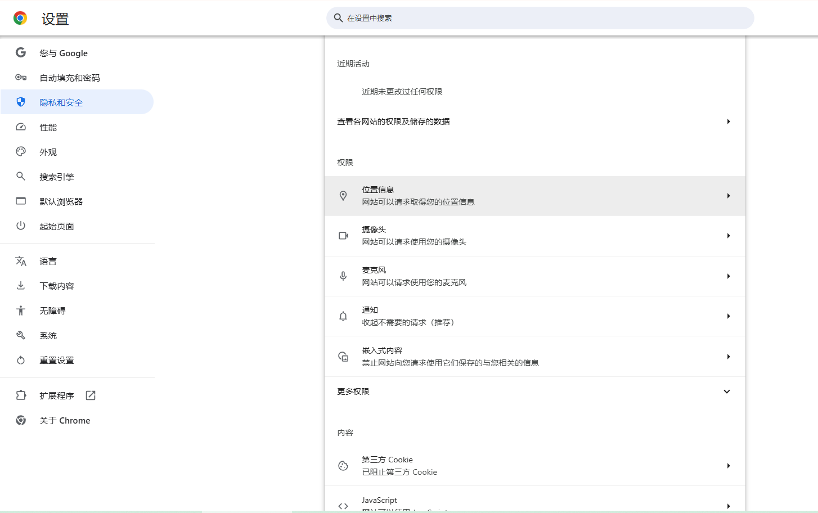
Task: Click the speedometer icon for 性能
Action: [x=21, y=127]
